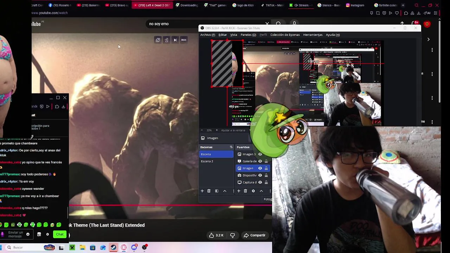
Task: Delete selected scene with trash icon
Action: [x=209, y=191]
